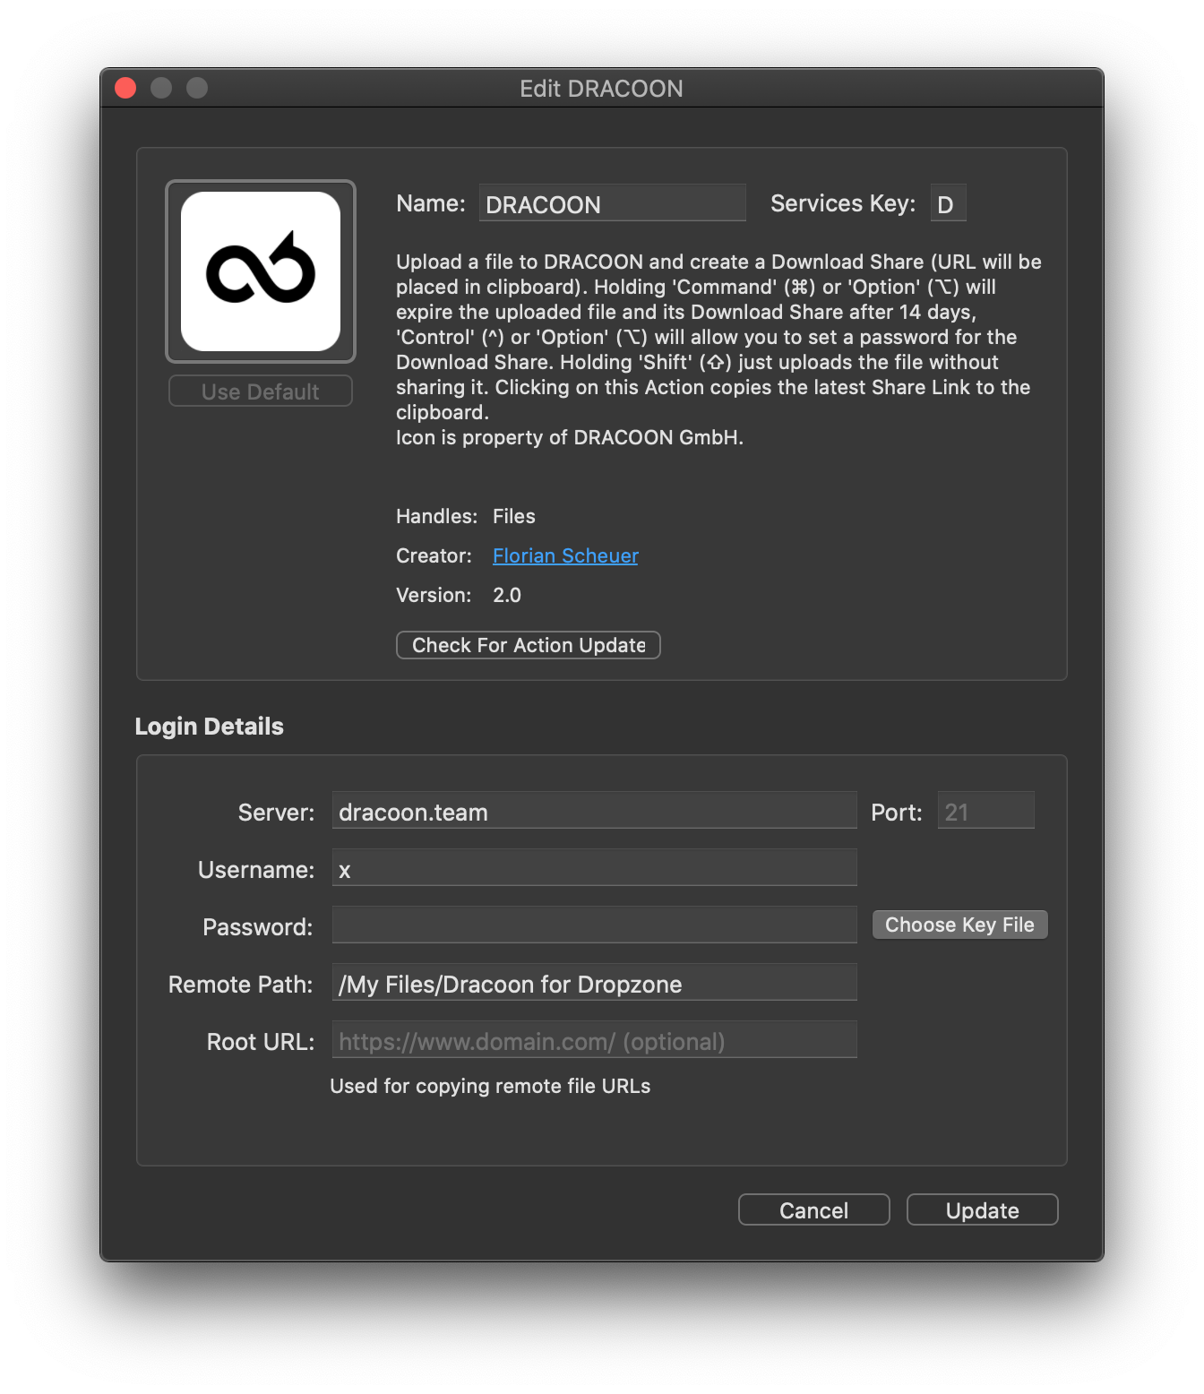Select the Server field with dracoon.team
1204x1394 pixels.
[x=594, y=811]
